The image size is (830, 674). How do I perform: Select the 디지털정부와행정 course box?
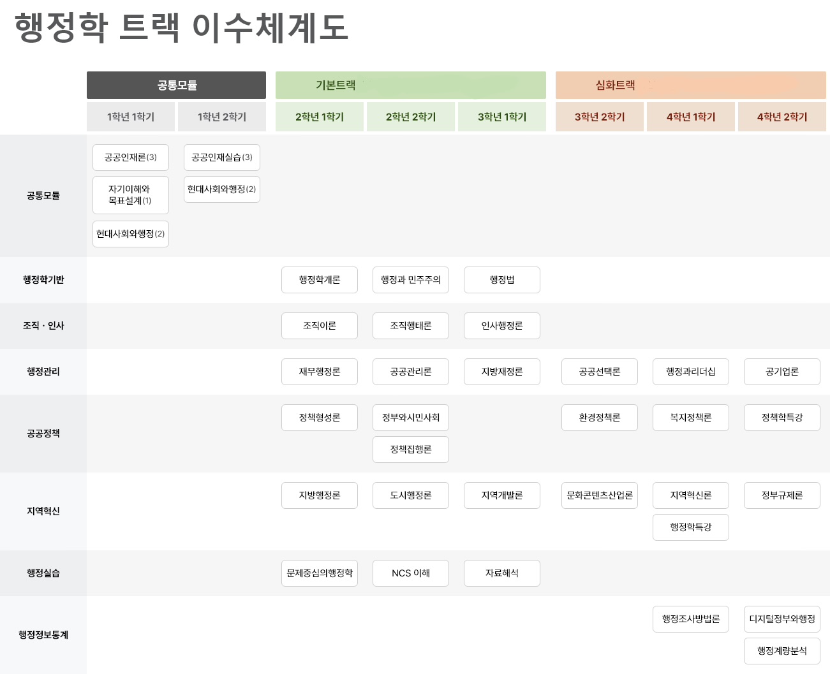click(782, 619)
